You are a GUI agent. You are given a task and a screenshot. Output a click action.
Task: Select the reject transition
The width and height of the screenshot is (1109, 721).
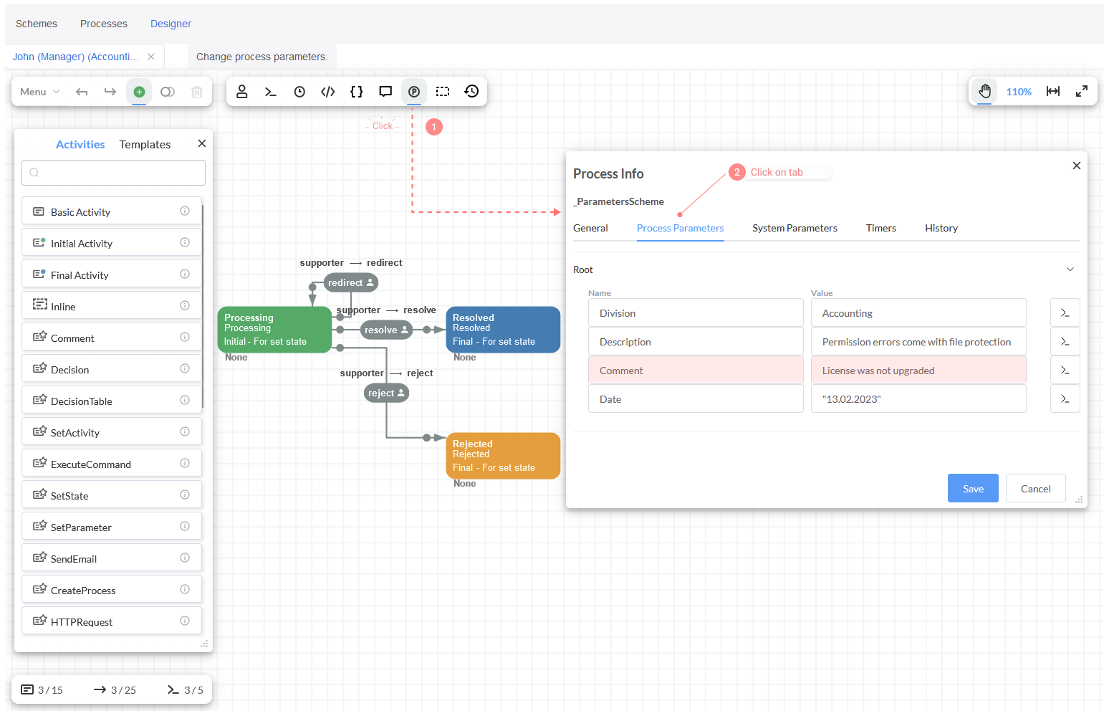click(x=387, y=393)
